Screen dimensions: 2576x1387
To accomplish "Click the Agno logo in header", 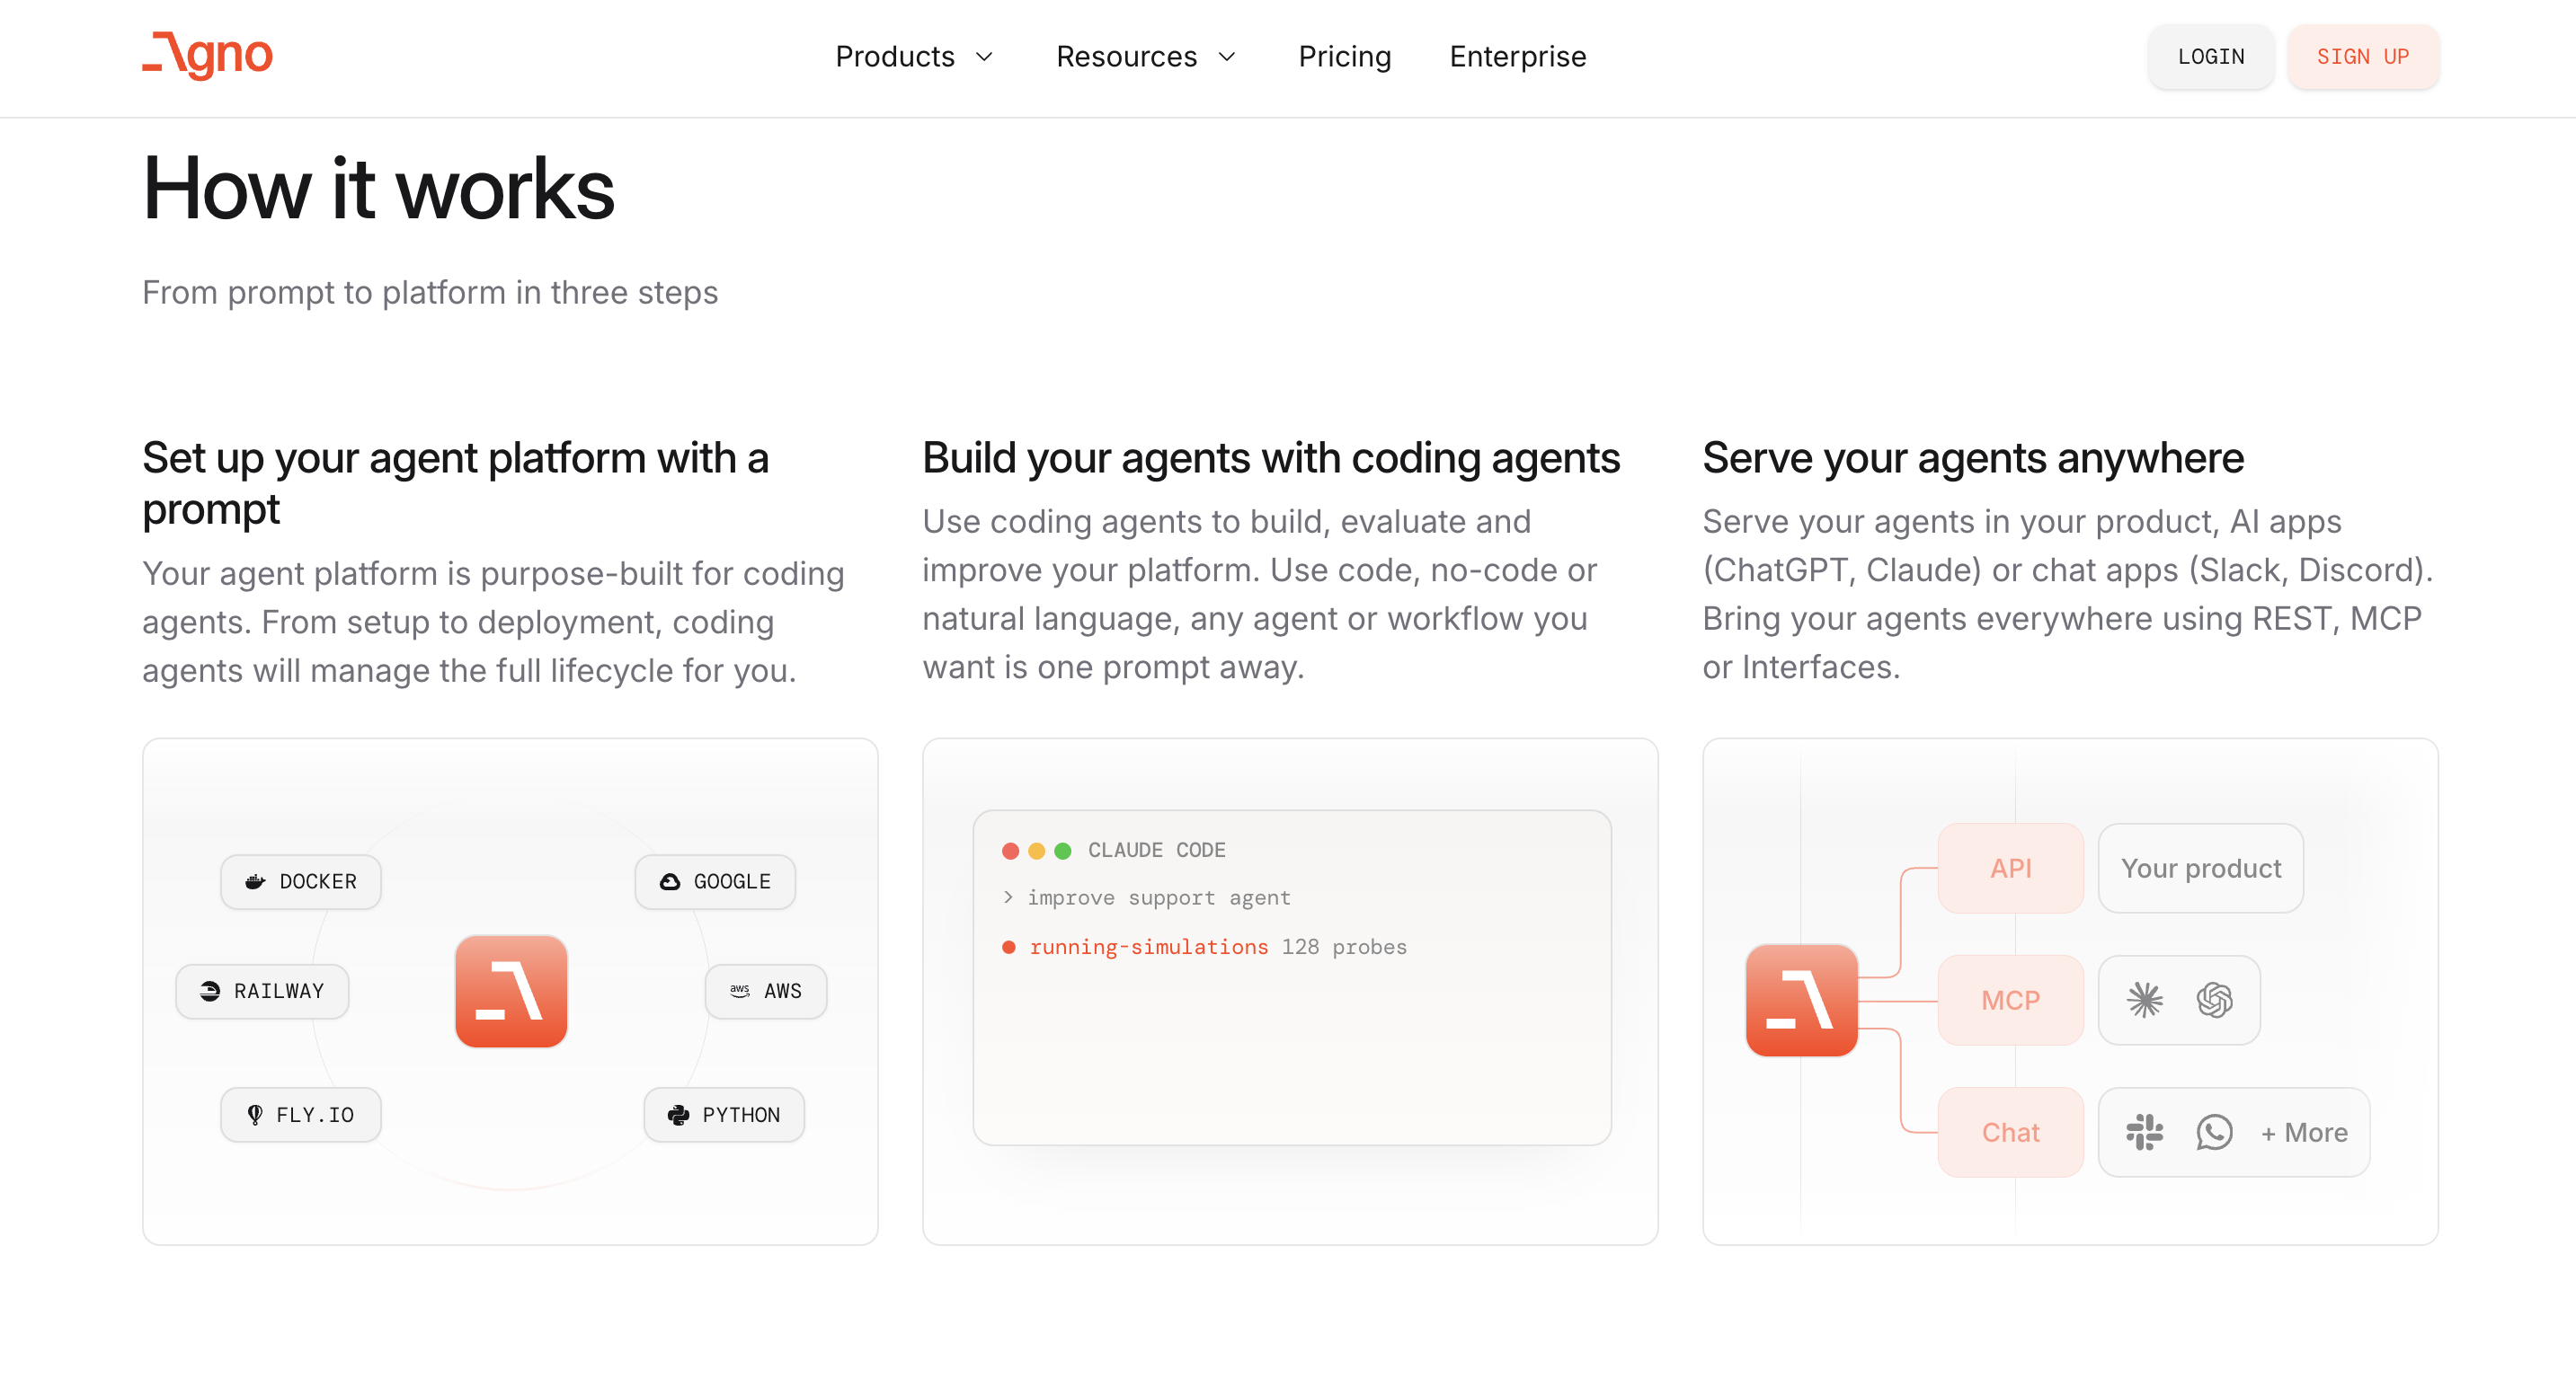I will click(207, 56).
